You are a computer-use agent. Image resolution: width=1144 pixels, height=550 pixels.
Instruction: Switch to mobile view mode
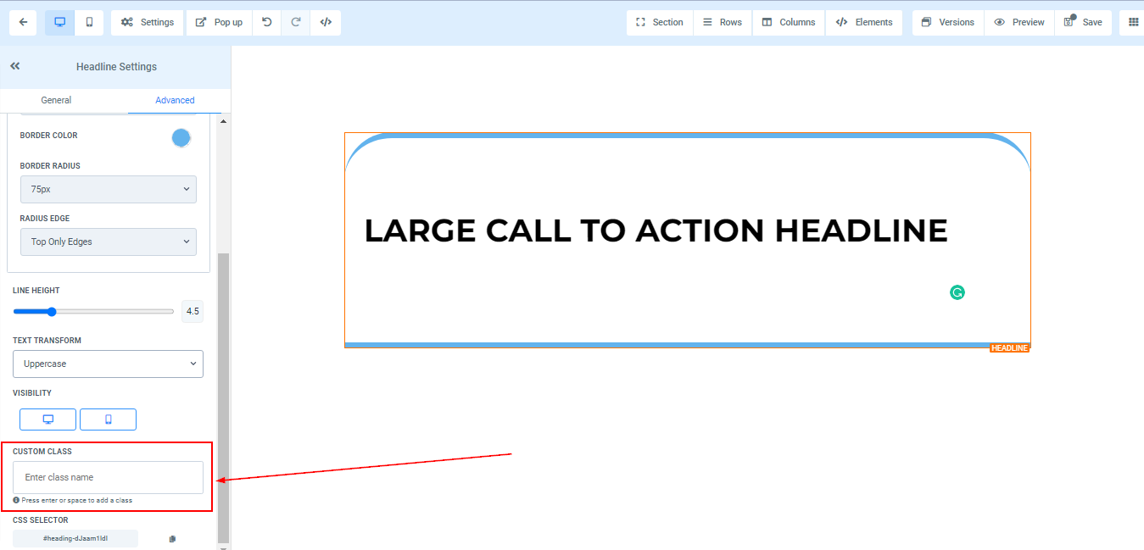[x=89, y=22]
